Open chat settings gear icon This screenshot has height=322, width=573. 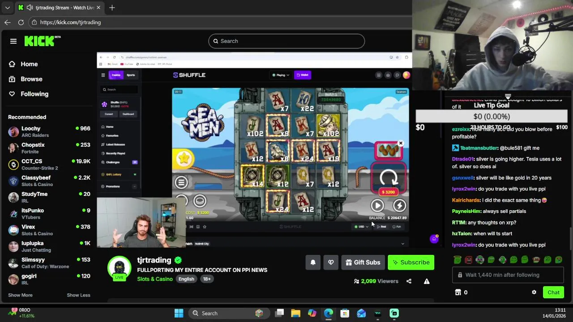pyautogui.click(x=534, y=292)
